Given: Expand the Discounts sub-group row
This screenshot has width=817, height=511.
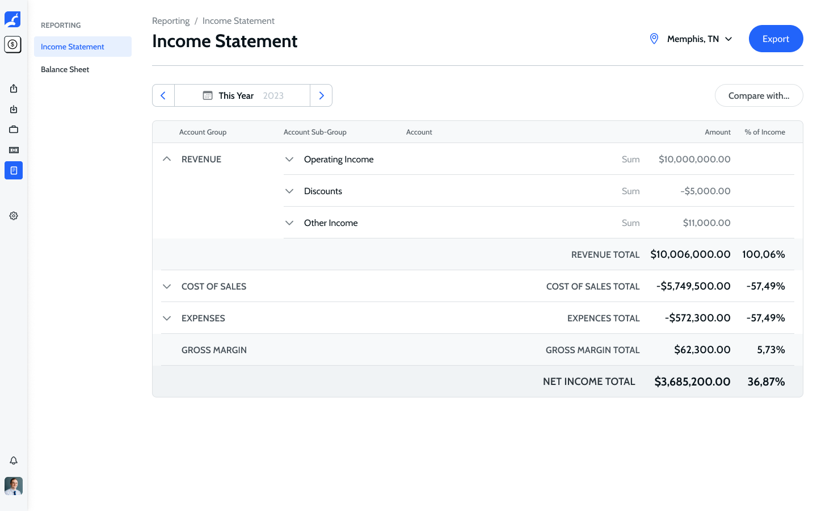Looking at the screenshot, I should 289,191.
